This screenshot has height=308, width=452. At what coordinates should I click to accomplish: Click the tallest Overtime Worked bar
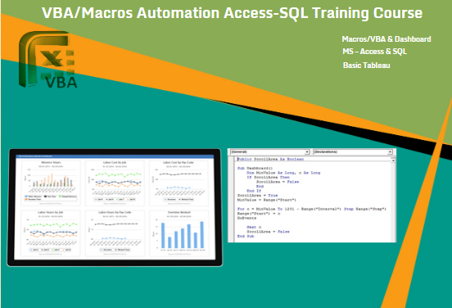point(201,235)
